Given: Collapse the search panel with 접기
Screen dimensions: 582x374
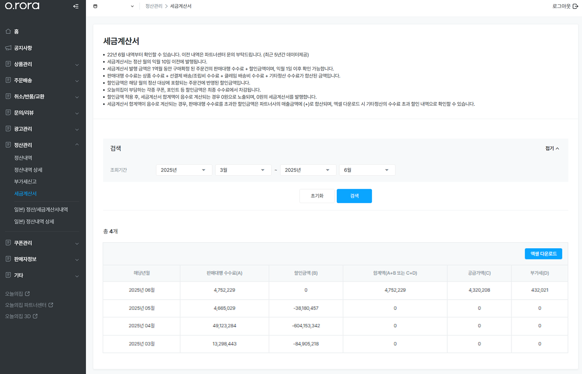Looking at the screenshot, I should click(552, 148).
